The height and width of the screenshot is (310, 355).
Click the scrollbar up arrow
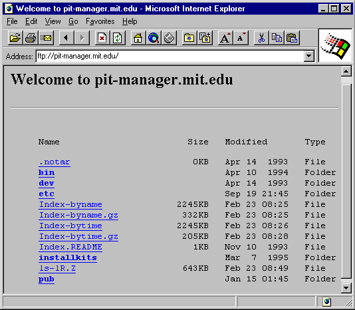coord(346,72)
